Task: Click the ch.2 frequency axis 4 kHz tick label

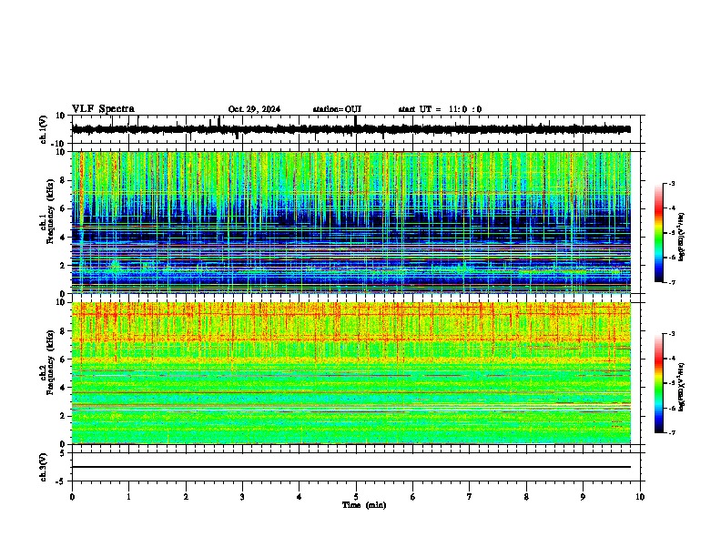Action: click(x=64, y=388)
